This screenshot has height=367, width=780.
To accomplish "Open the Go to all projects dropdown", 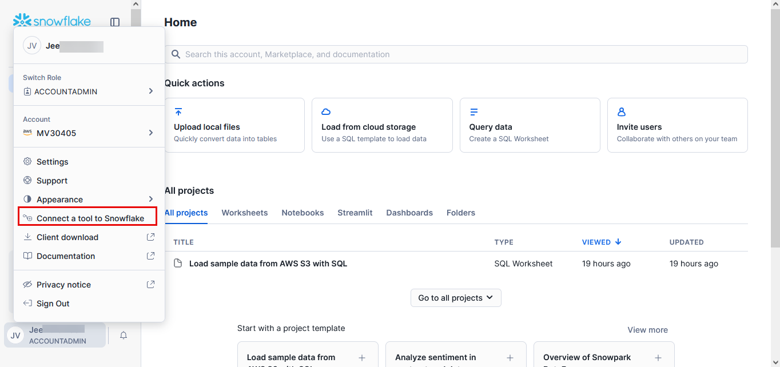I will click(456, 298).
